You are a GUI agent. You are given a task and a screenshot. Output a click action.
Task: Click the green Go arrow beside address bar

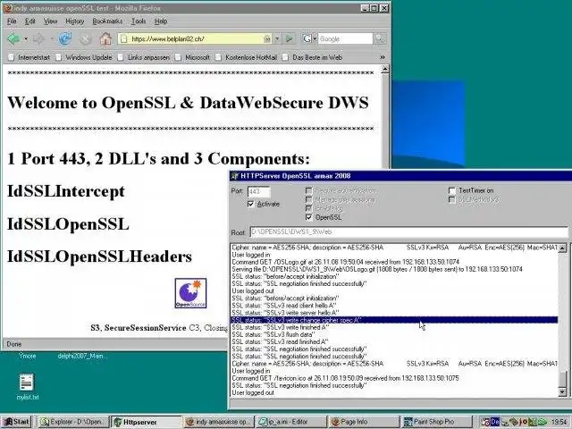click(290, 38)
